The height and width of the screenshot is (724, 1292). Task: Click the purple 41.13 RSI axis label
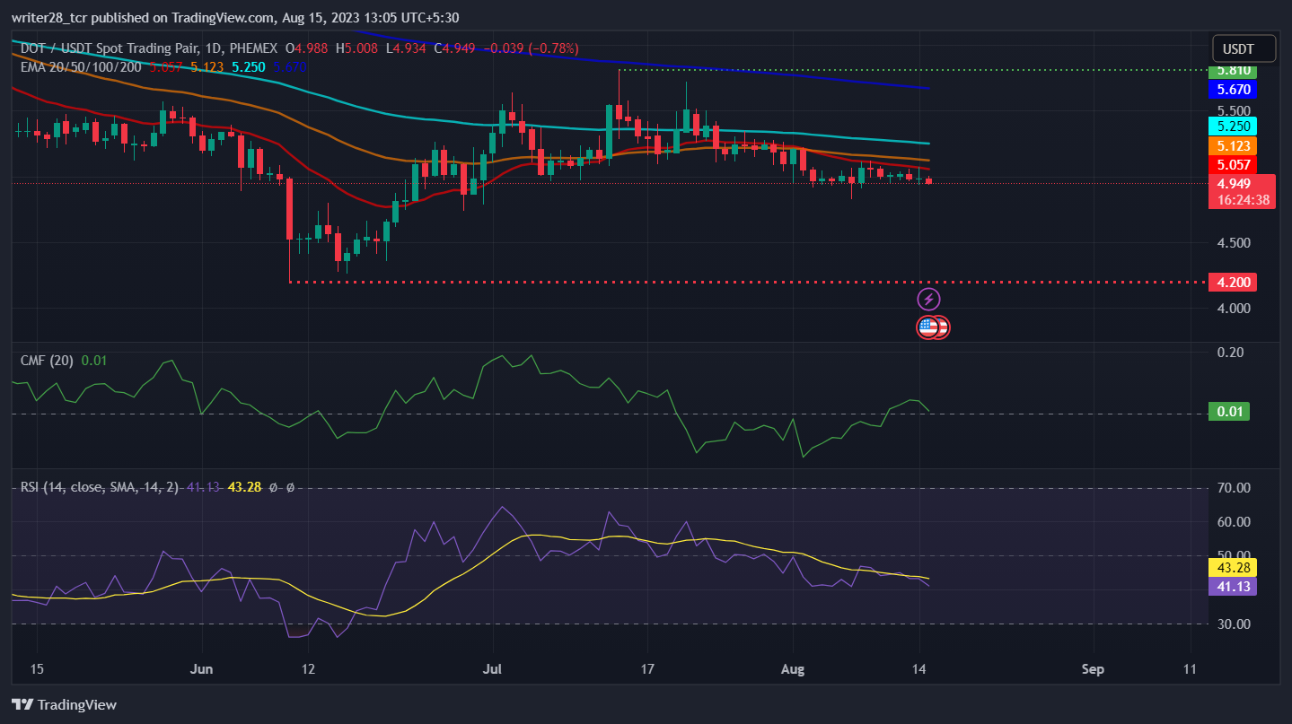tap(1232, 586)
